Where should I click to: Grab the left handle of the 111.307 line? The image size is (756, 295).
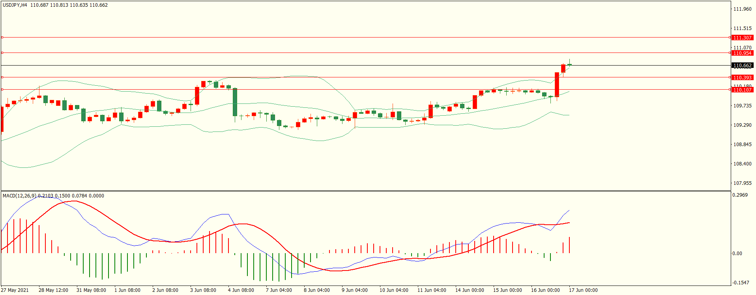click(x=2, y=38)
